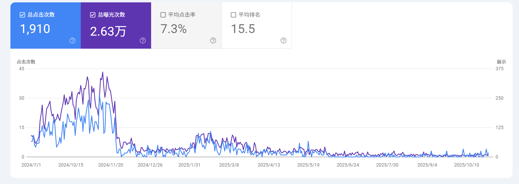Click the 2025/3/8 date on axis
This screenshot has height=184, width=519.
[x=229, y=165]
